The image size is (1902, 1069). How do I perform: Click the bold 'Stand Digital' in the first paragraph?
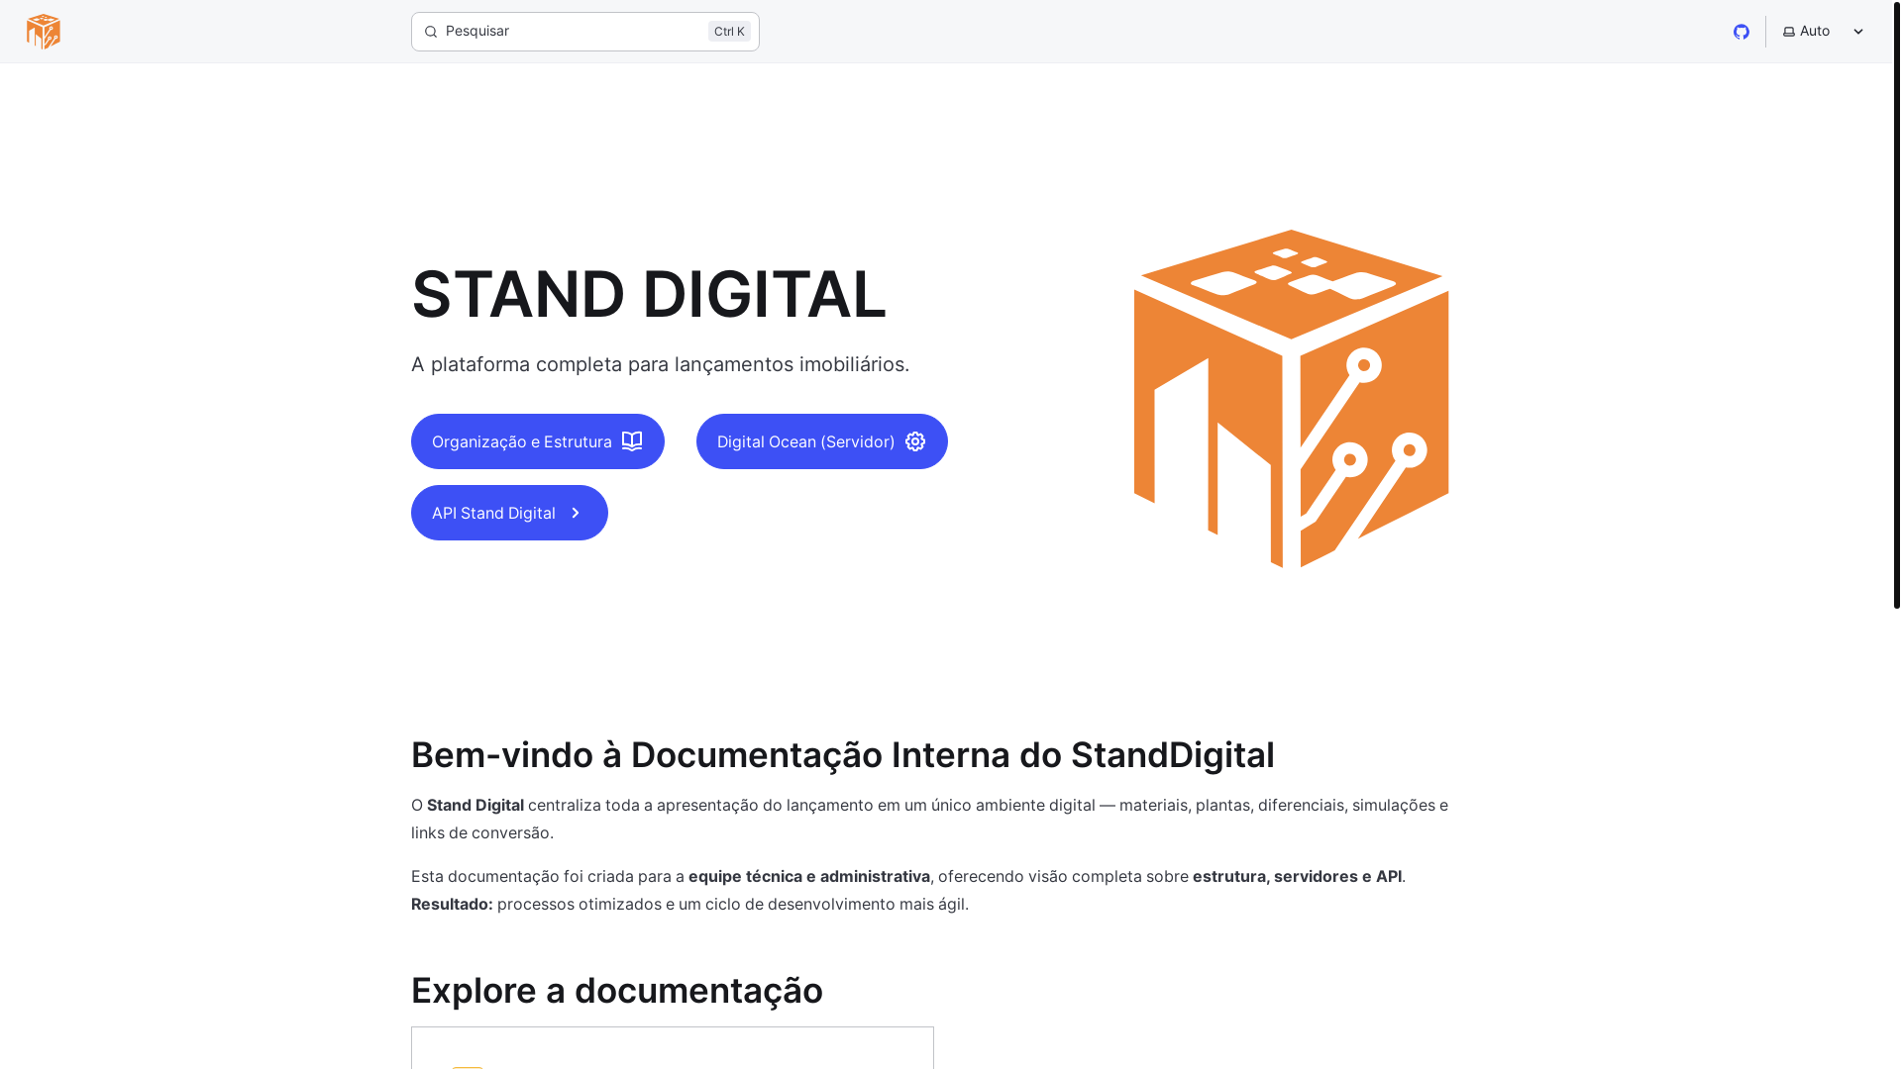click(475, 805)
